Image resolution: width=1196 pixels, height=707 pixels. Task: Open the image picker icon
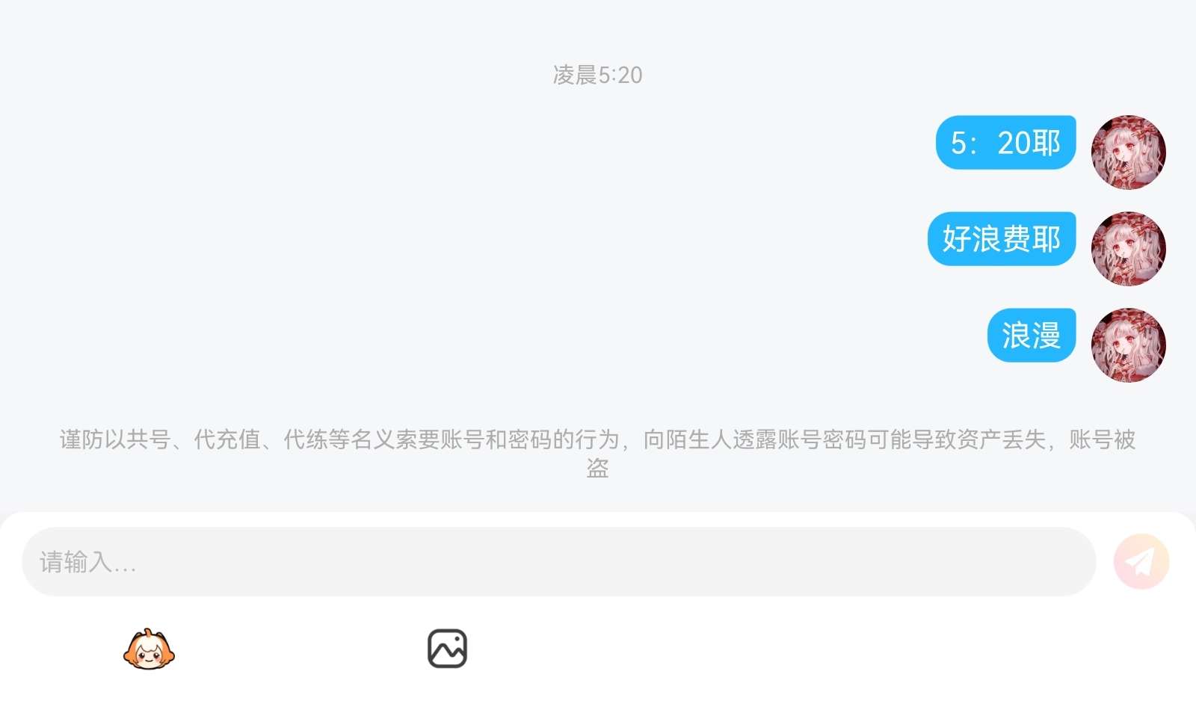coord(447,649)
